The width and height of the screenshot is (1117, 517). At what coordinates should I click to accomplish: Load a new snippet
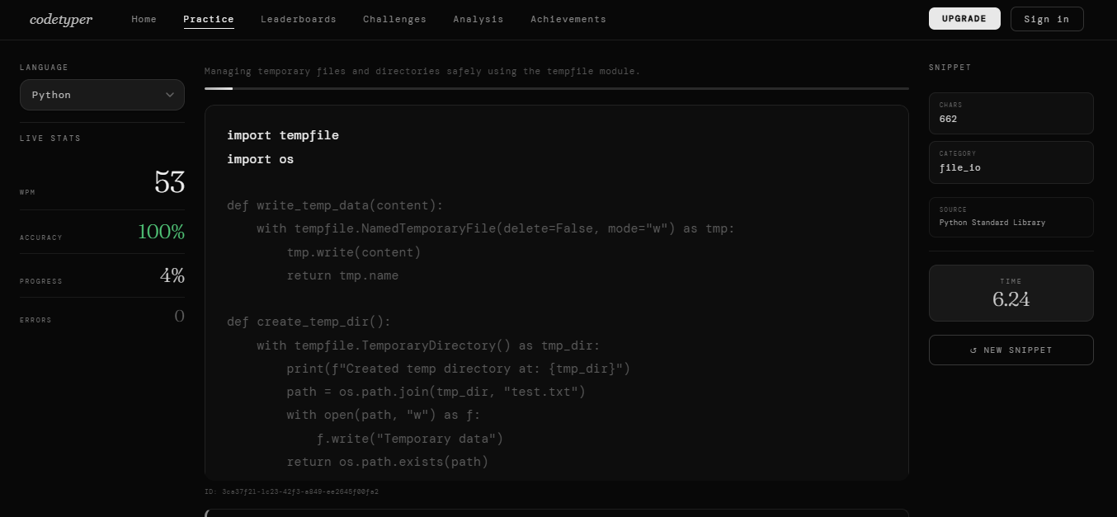[1011, 350]
